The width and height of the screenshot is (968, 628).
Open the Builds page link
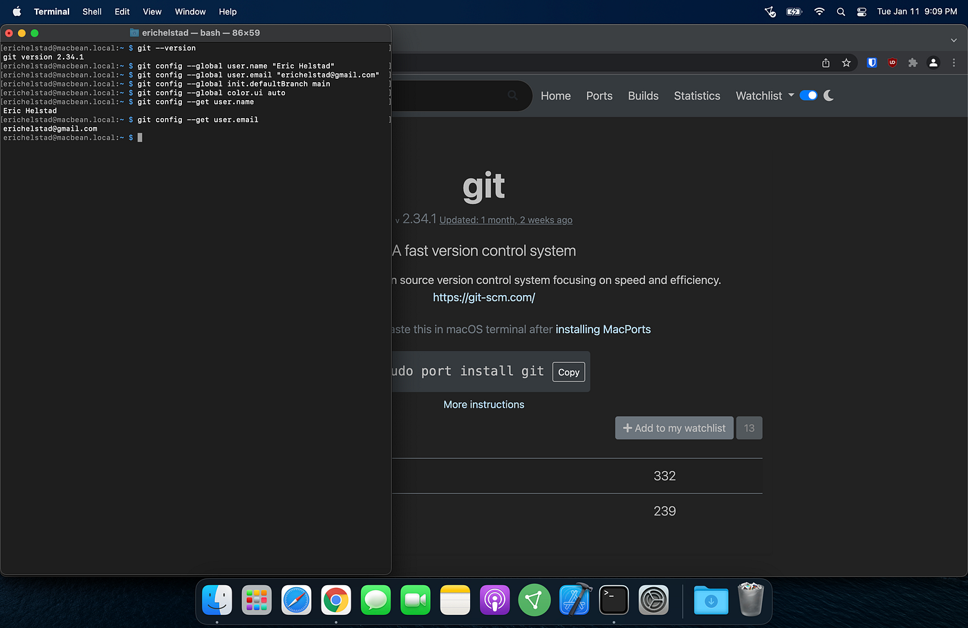tap(643, 95)
